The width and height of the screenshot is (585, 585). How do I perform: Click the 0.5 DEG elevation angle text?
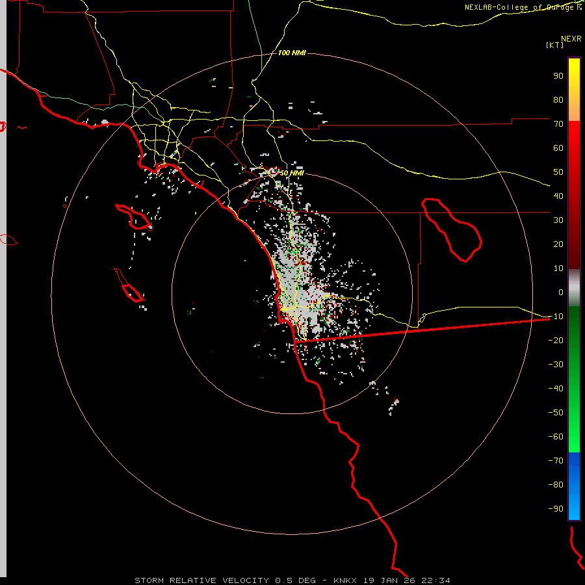(x=295, y=580)
